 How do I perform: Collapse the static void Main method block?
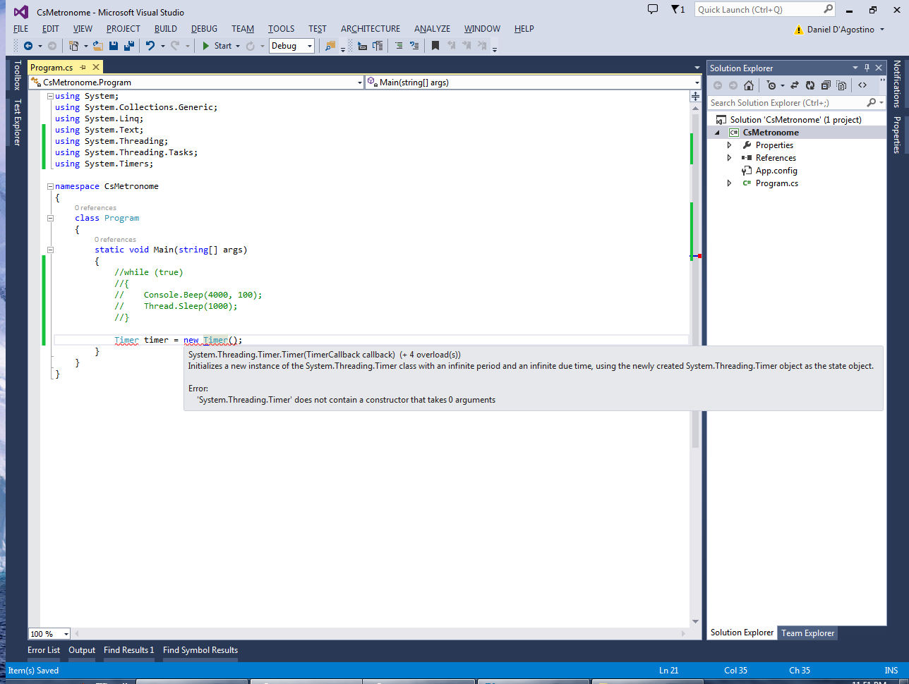coord(50,250)
